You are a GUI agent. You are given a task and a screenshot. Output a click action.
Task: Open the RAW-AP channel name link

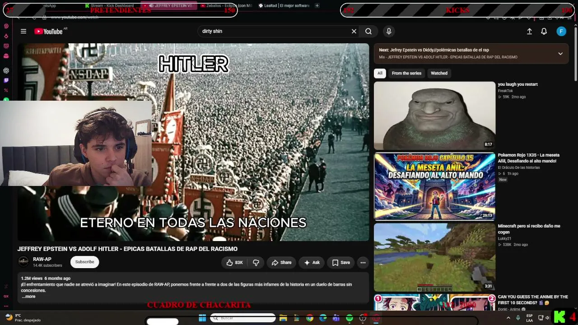coord(42,259)
